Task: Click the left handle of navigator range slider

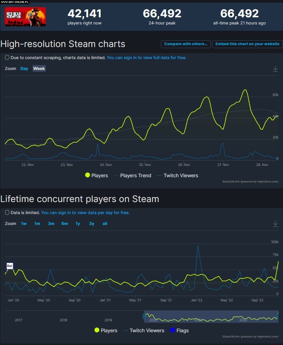Action: tap(144, 316)
